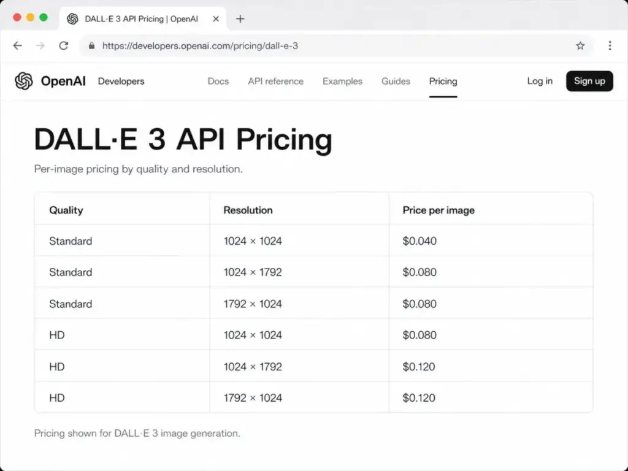Click 'Pricing shown for DALL·E 3 image generation.' footnote
Image resolution: width=628 pixels, height=471 pixels.
(x=137, y=434)
